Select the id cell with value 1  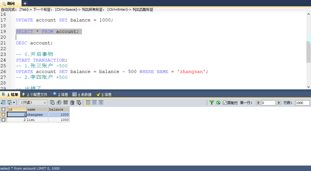click(x=17, y=115)
